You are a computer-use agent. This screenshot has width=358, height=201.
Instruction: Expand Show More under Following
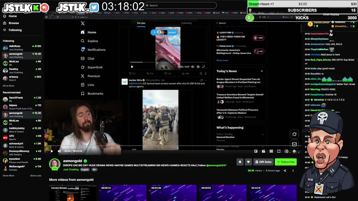(8, 86)
